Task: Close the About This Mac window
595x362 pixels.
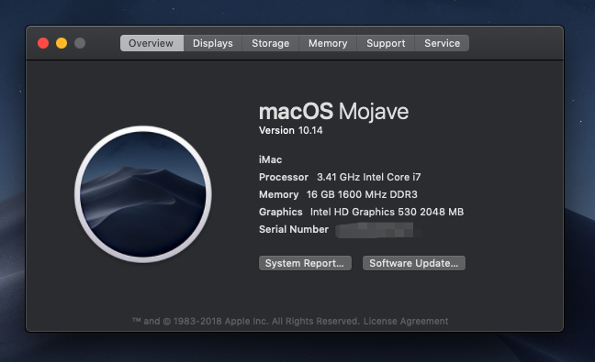Action: coord(43,43)
